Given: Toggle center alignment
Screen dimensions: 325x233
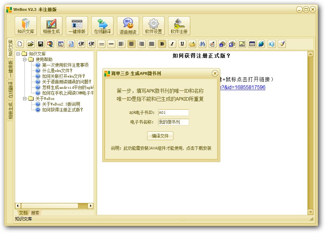Looking at the screenshot, I should click(131, 44).
